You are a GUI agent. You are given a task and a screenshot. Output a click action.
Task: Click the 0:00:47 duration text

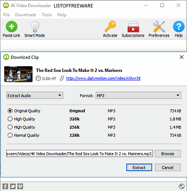pyautogui.click(x=49, y=78)
